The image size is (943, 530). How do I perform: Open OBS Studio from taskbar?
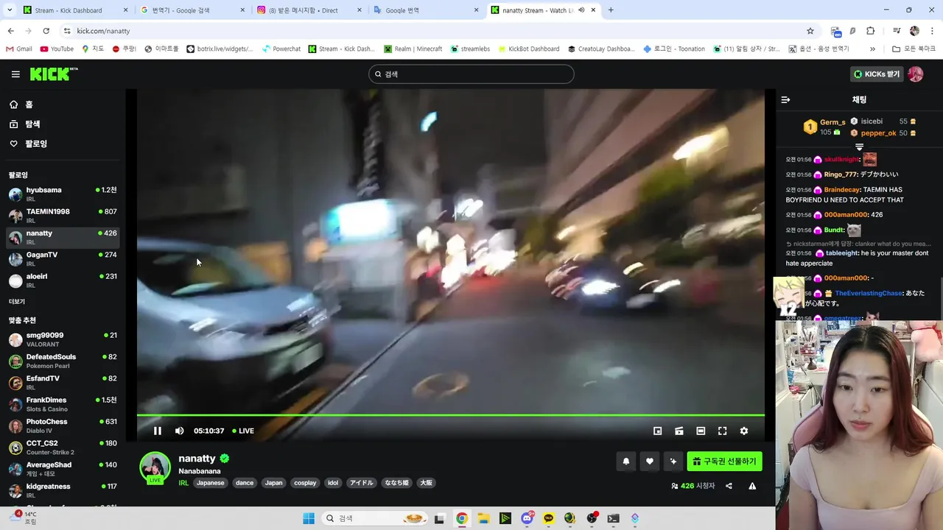click(x=592, y=518)
